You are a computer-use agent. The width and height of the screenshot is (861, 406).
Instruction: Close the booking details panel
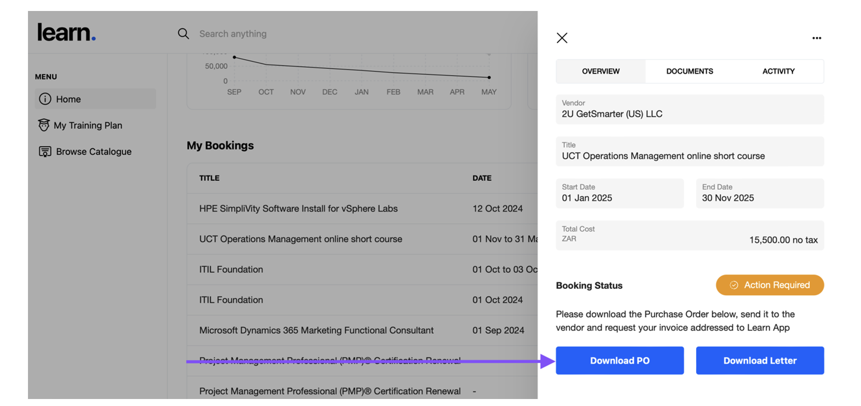562,38
